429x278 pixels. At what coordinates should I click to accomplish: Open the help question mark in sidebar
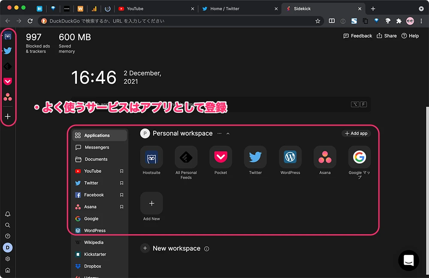pos(8,236)
